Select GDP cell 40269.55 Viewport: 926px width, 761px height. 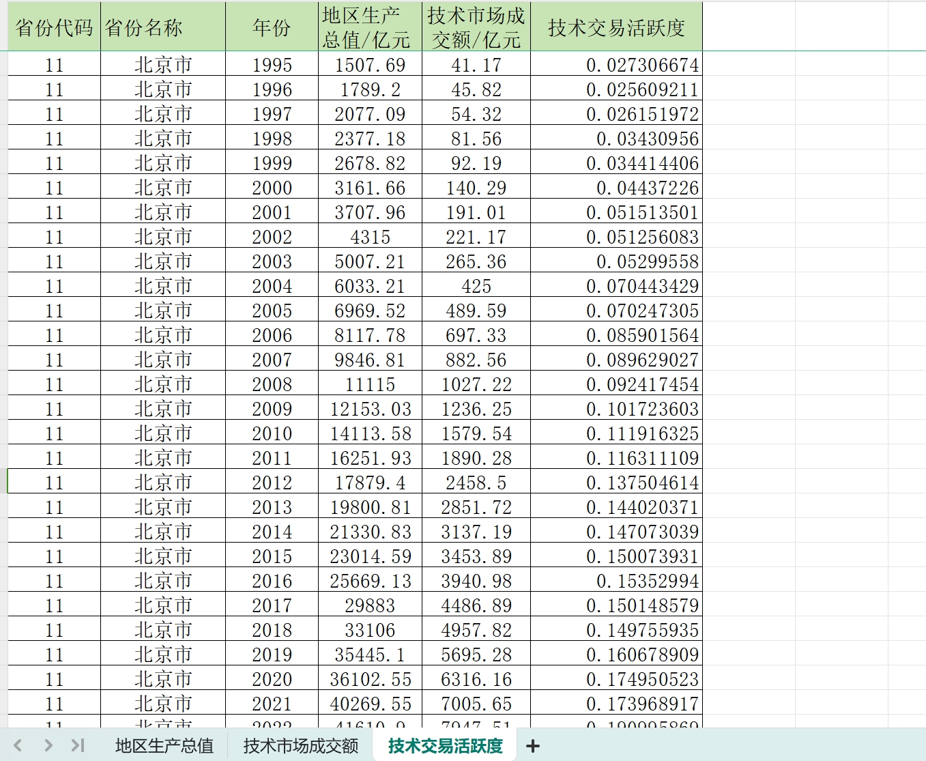click(370, 704)
